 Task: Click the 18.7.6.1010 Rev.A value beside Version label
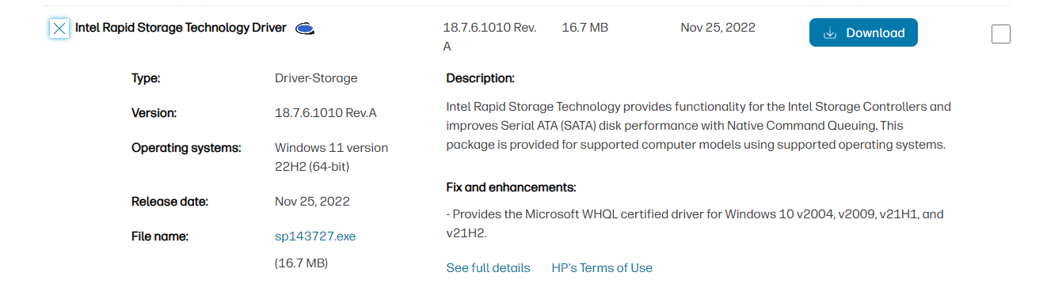326,113
